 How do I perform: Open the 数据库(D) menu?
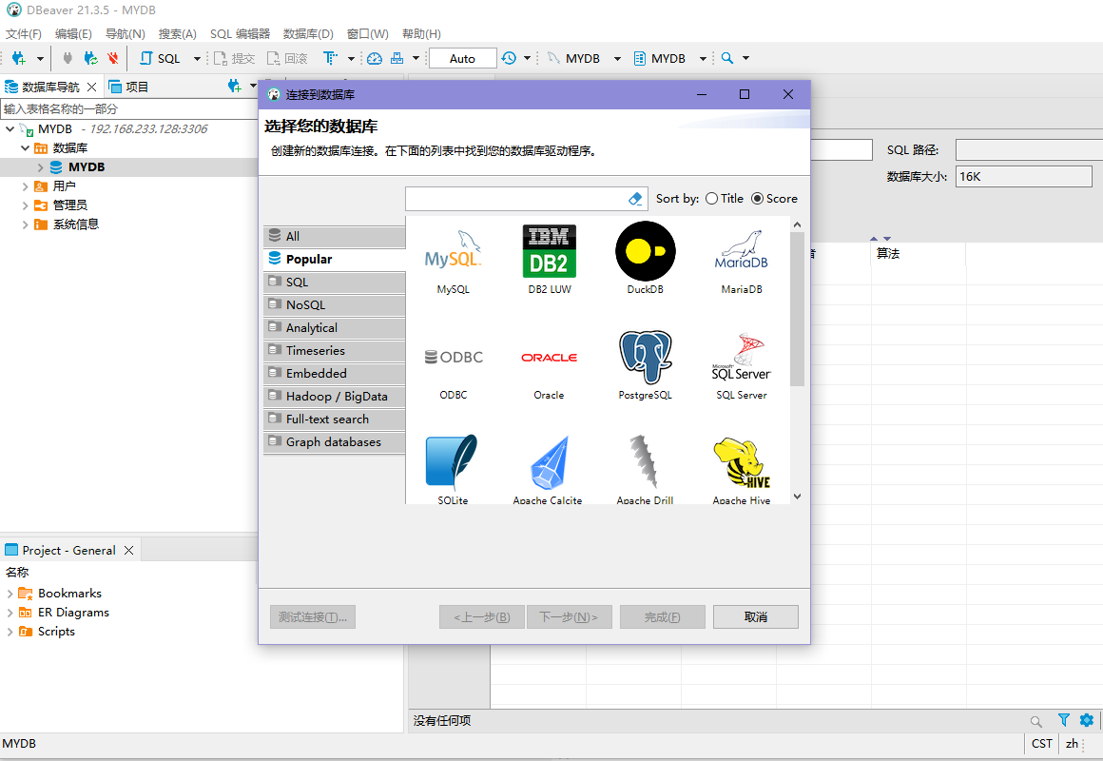click(x=308, y=34)
